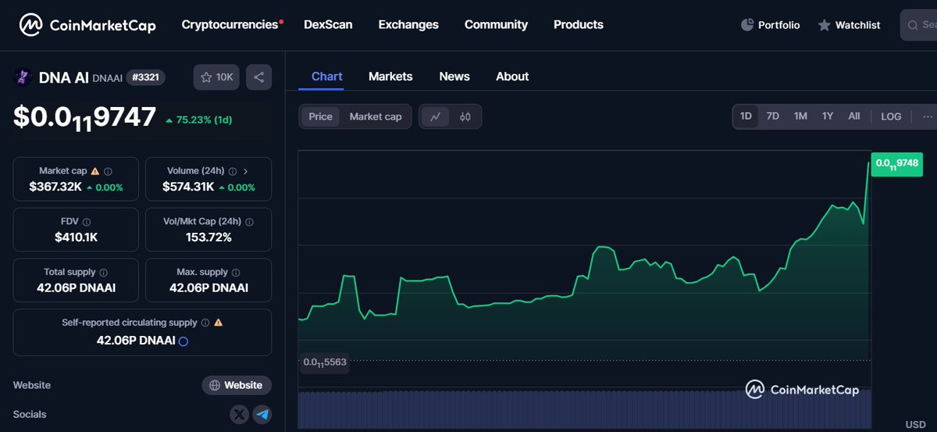
Task: Click the 75.23% (1d) change text
Action: (204, 120)
